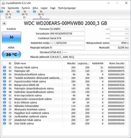Click the blue status dot for attribute 0C

pos(4,95)
